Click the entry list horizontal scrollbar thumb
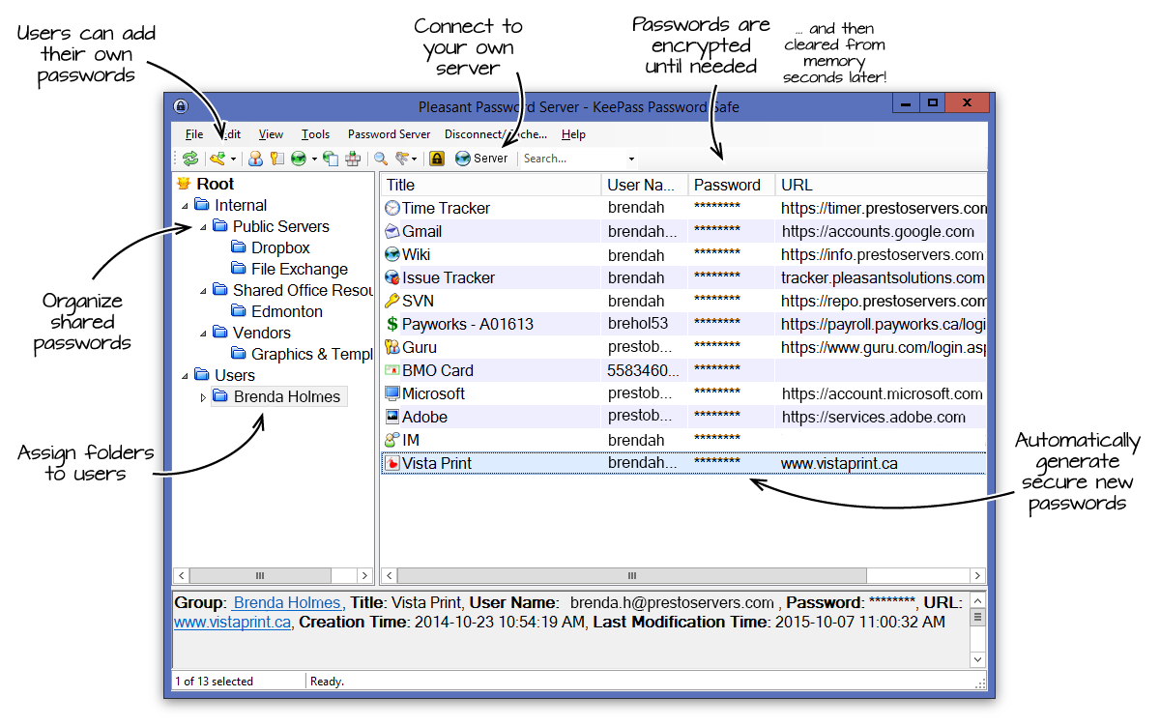 [632, 575]
